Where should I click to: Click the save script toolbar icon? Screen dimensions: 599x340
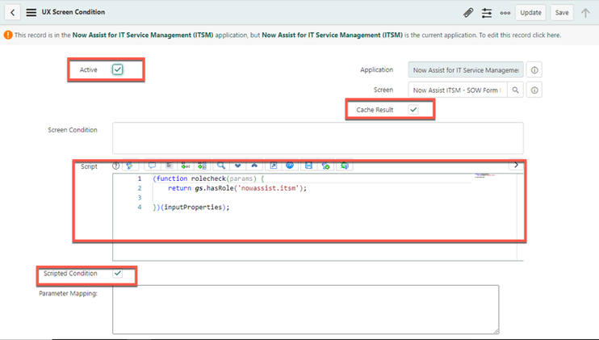coord(308,166)
